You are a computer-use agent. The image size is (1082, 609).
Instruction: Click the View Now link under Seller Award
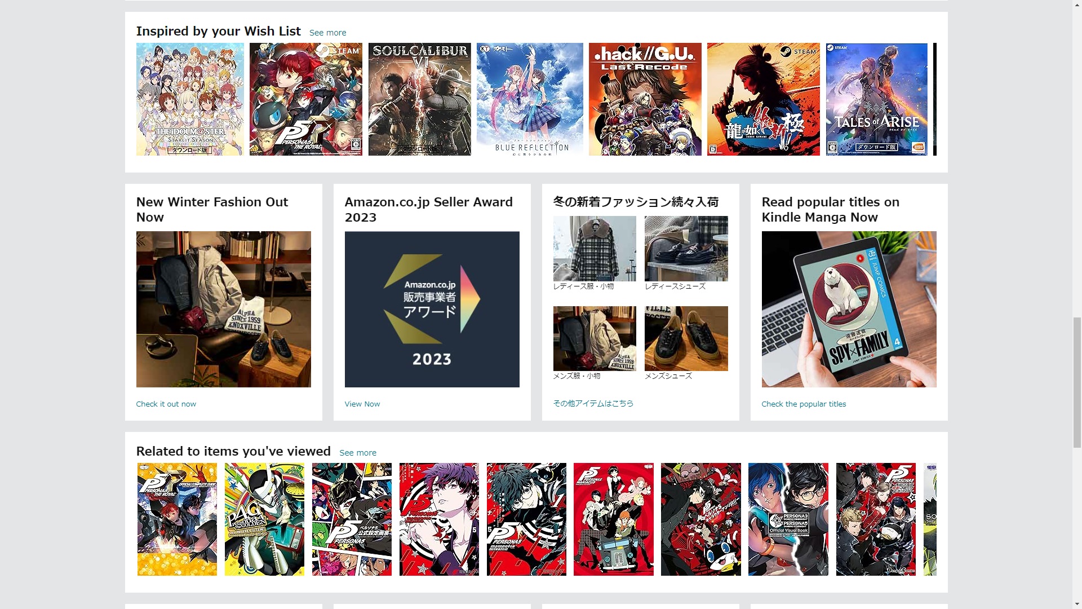[x=362, y=404]
